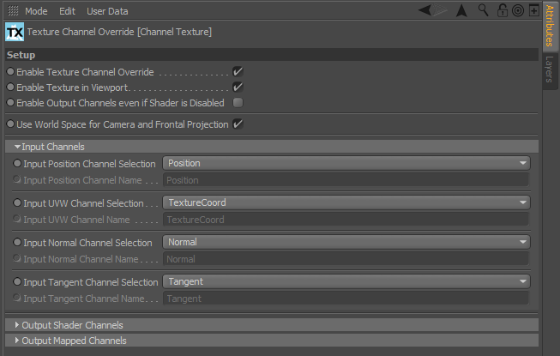Click the Input Tangent Channel Name field

(x=346, y=299)
